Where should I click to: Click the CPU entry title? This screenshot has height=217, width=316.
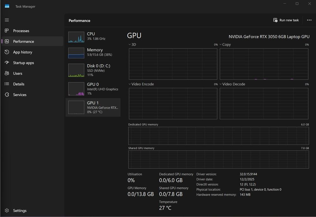[x=91, y=34]
